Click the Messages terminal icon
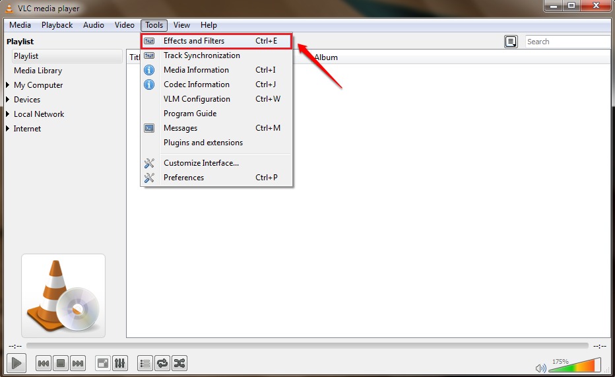 coord(149,128)
